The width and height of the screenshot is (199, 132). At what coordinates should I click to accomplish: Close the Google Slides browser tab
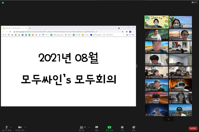point(26,28)
